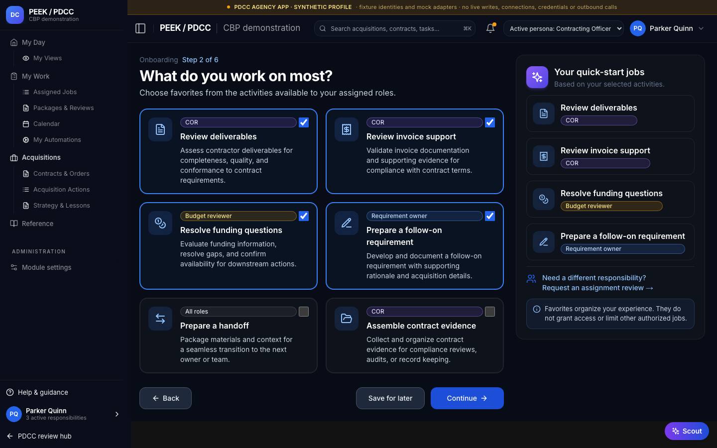This screenshot has height=448, width=717.
Task: Click the info icon in favorites note
Action: coord(537,309)
